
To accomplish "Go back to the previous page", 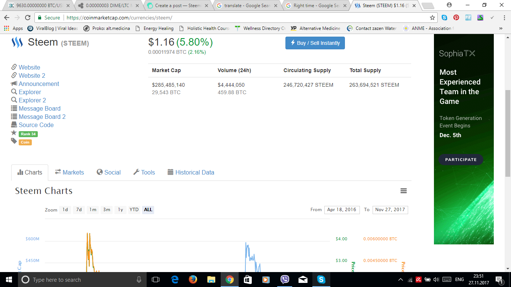I will pyautogui.click(x=7, y=18).
